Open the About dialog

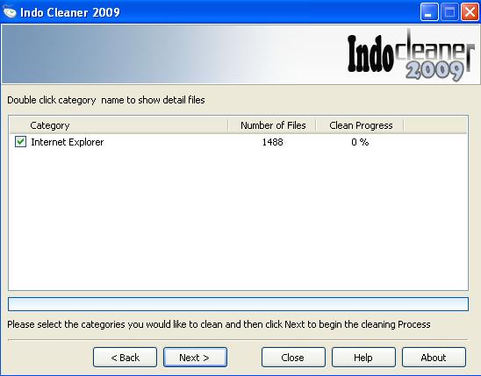pyautogui.click(x=434, y=357)
